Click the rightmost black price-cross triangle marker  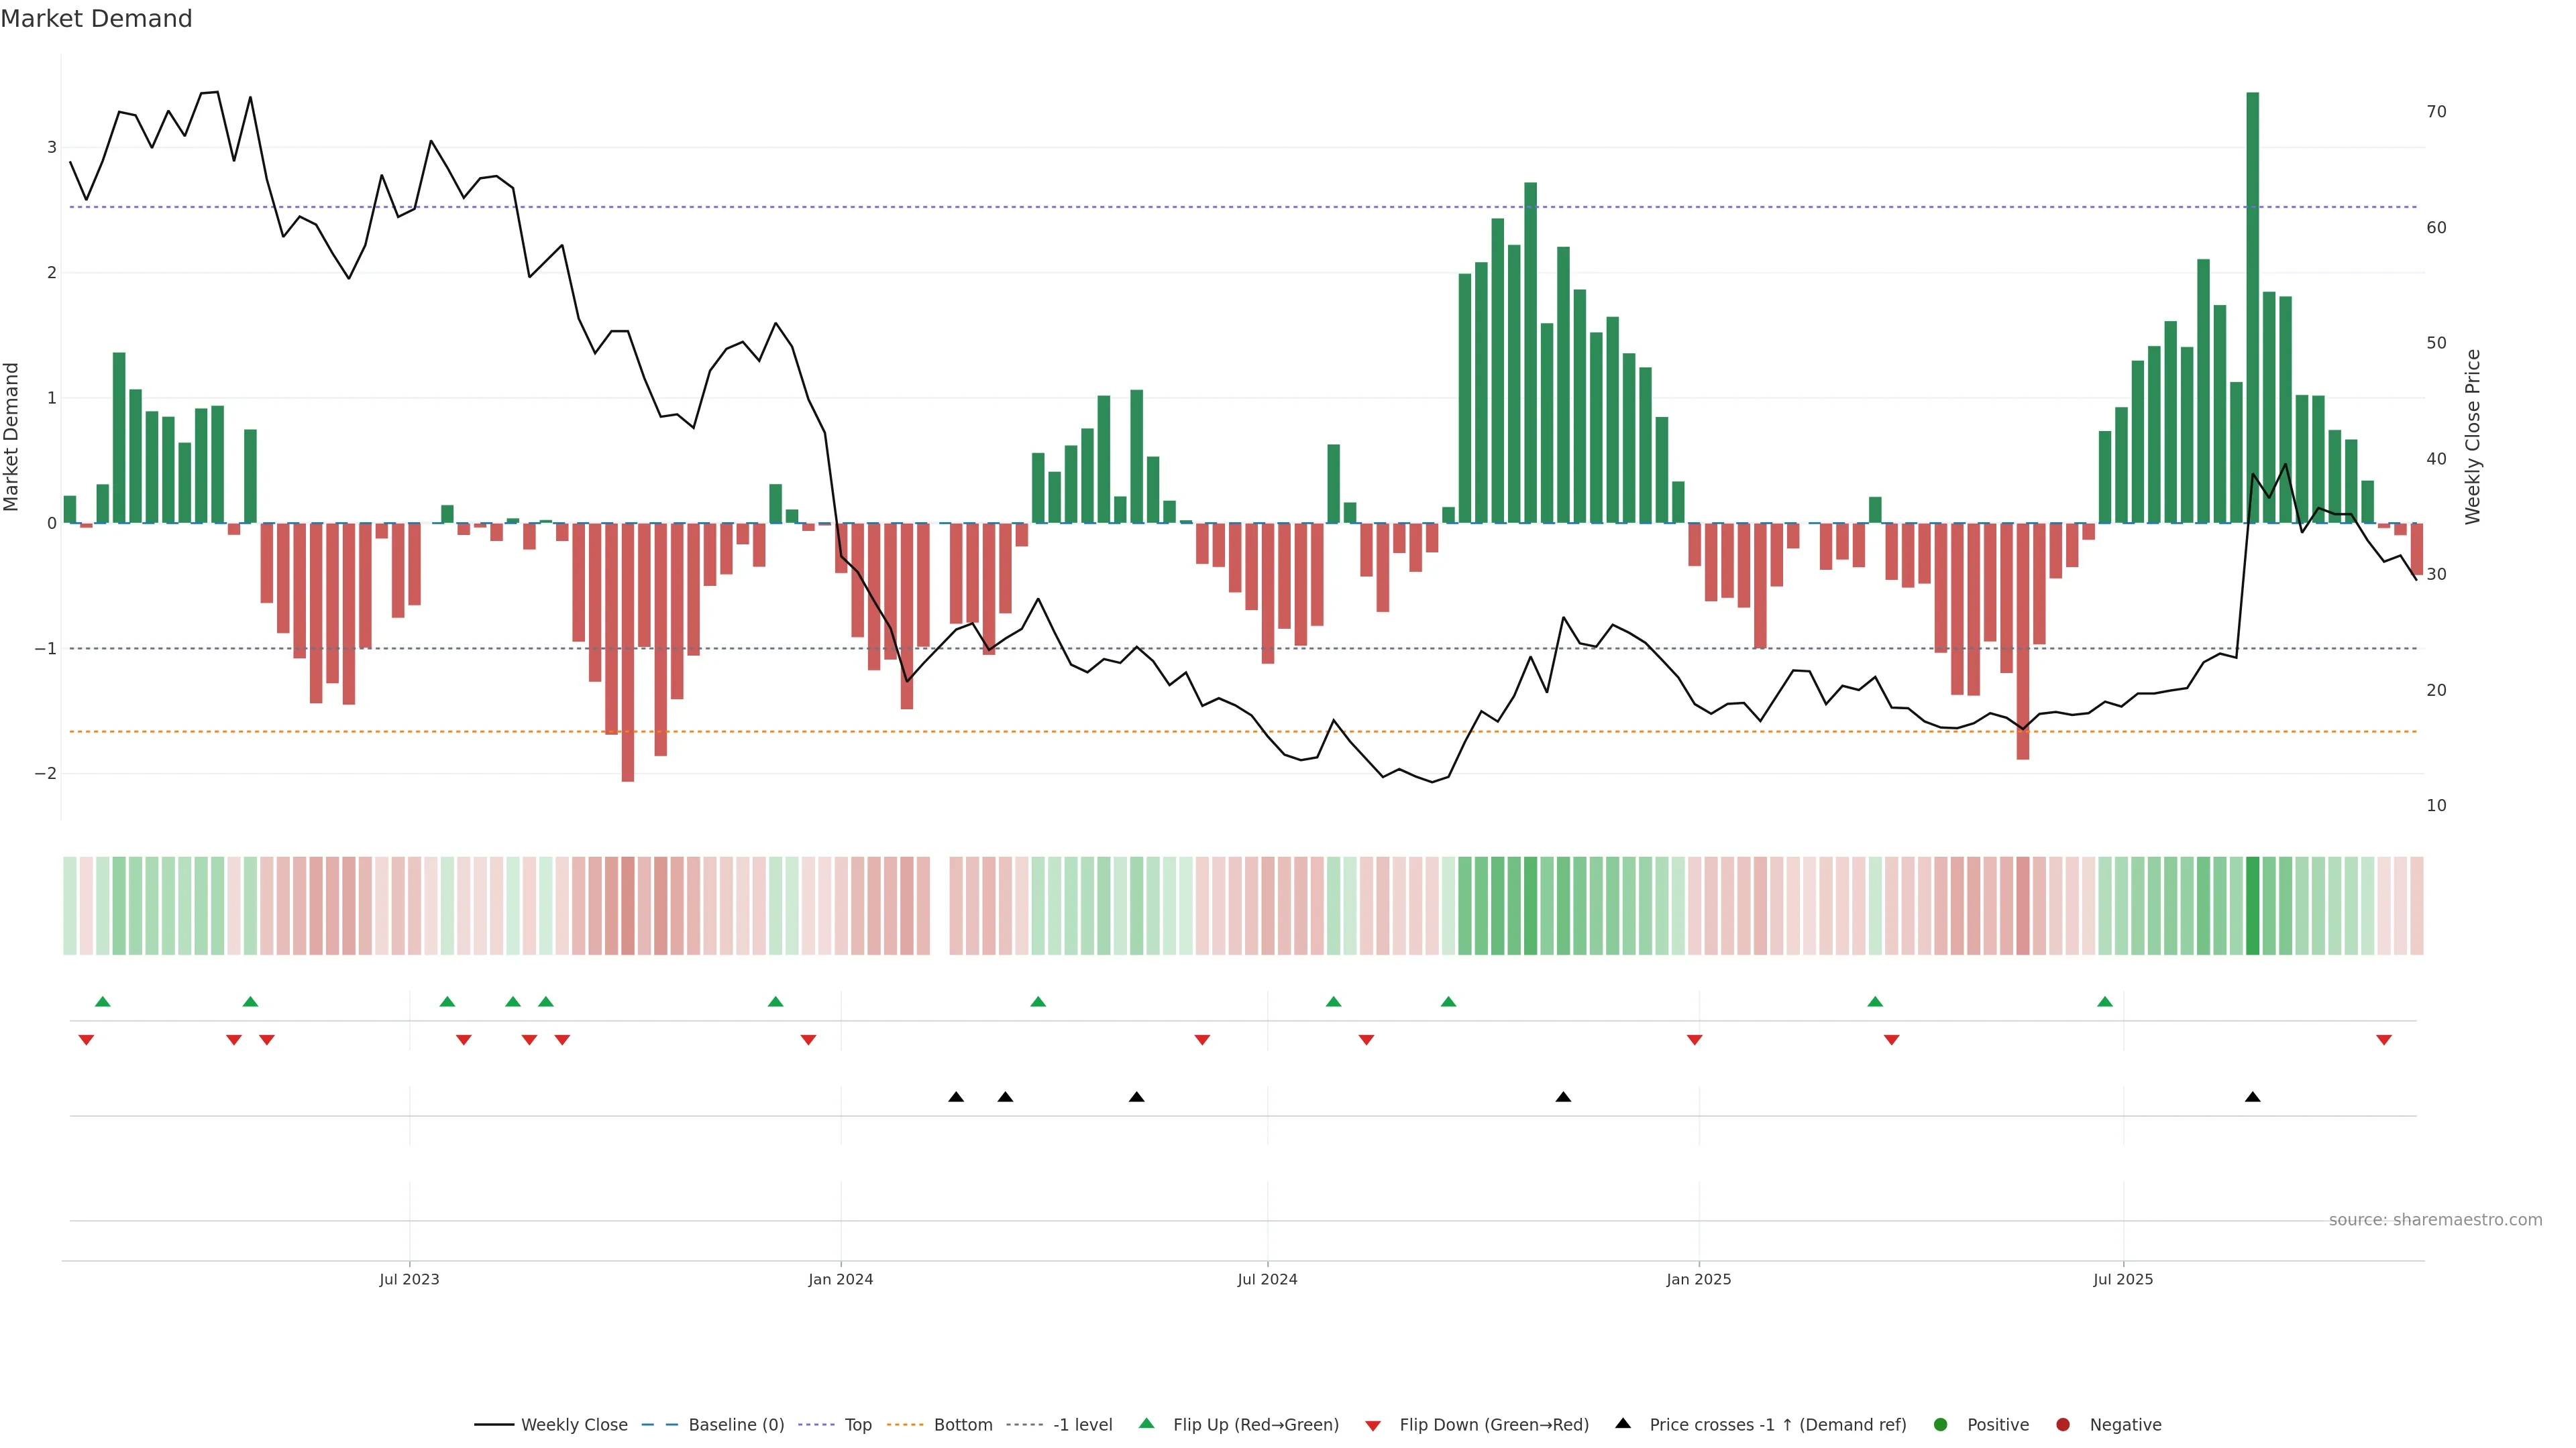(2252, 1097)
